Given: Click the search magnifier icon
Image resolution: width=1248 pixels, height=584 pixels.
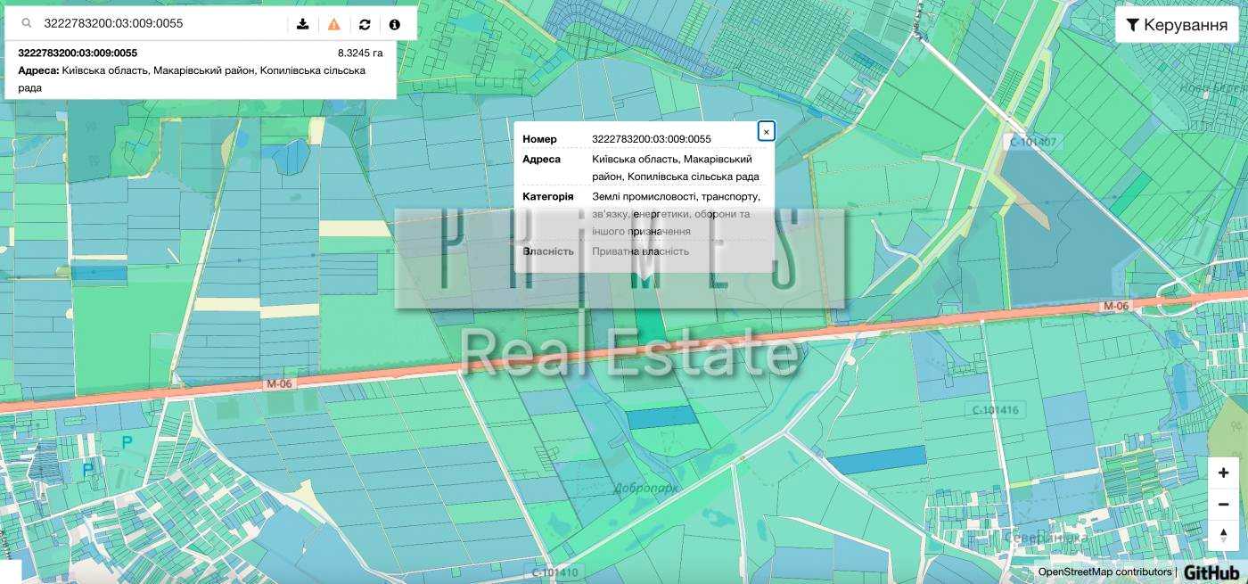Looking at the screenshot, I should (x=27, y=24).
